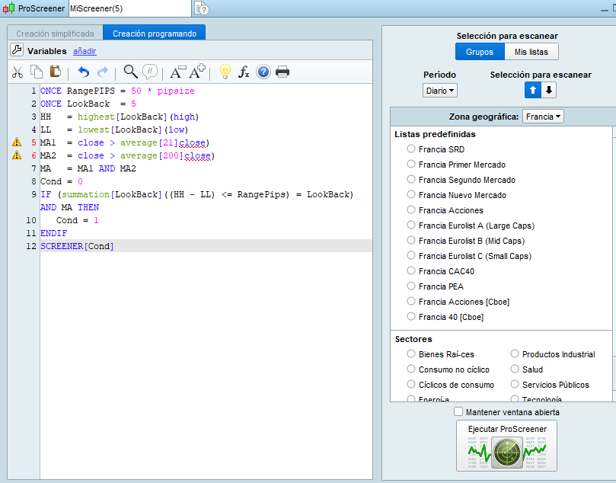The height and width of the screenshot is (483, 616).
Task: Select the Francia CAC40 radio button
Action: pos(411,270)
